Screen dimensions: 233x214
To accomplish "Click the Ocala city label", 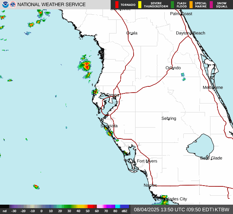I will (132, 33).
